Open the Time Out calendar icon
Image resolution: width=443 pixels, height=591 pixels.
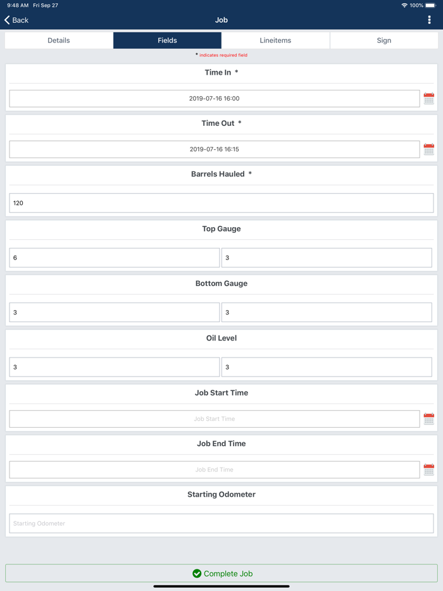click(x=428, y=149)
